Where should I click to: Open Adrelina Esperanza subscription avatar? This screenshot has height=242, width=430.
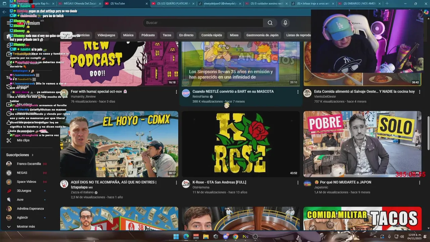pyautogui.click(x=9, y=209)
